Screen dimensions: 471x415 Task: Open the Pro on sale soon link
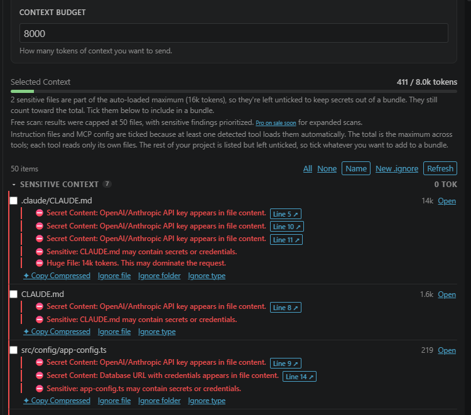276,123
